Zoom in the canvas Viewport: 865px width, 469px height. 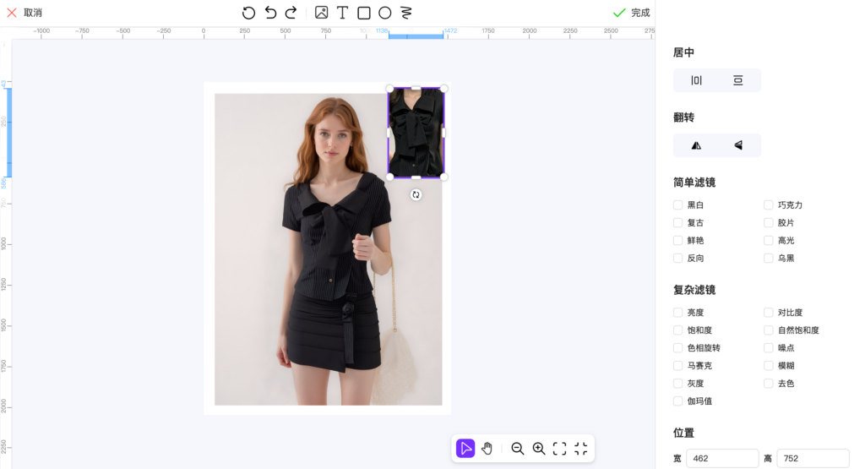tap(538, 448)
